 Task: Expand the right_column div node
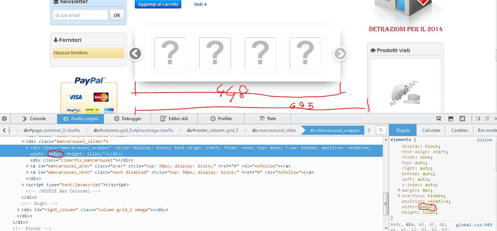[x=18, y=210]
